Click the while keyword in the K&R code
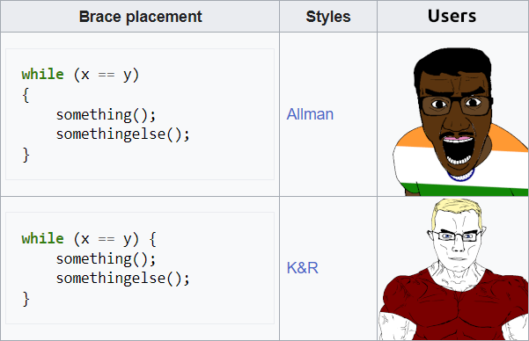529x341 pixels. 43,238
